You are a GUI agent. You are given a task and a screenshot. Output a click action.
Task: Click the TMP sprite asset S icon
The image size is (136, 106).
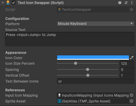[x=59, y=101]
